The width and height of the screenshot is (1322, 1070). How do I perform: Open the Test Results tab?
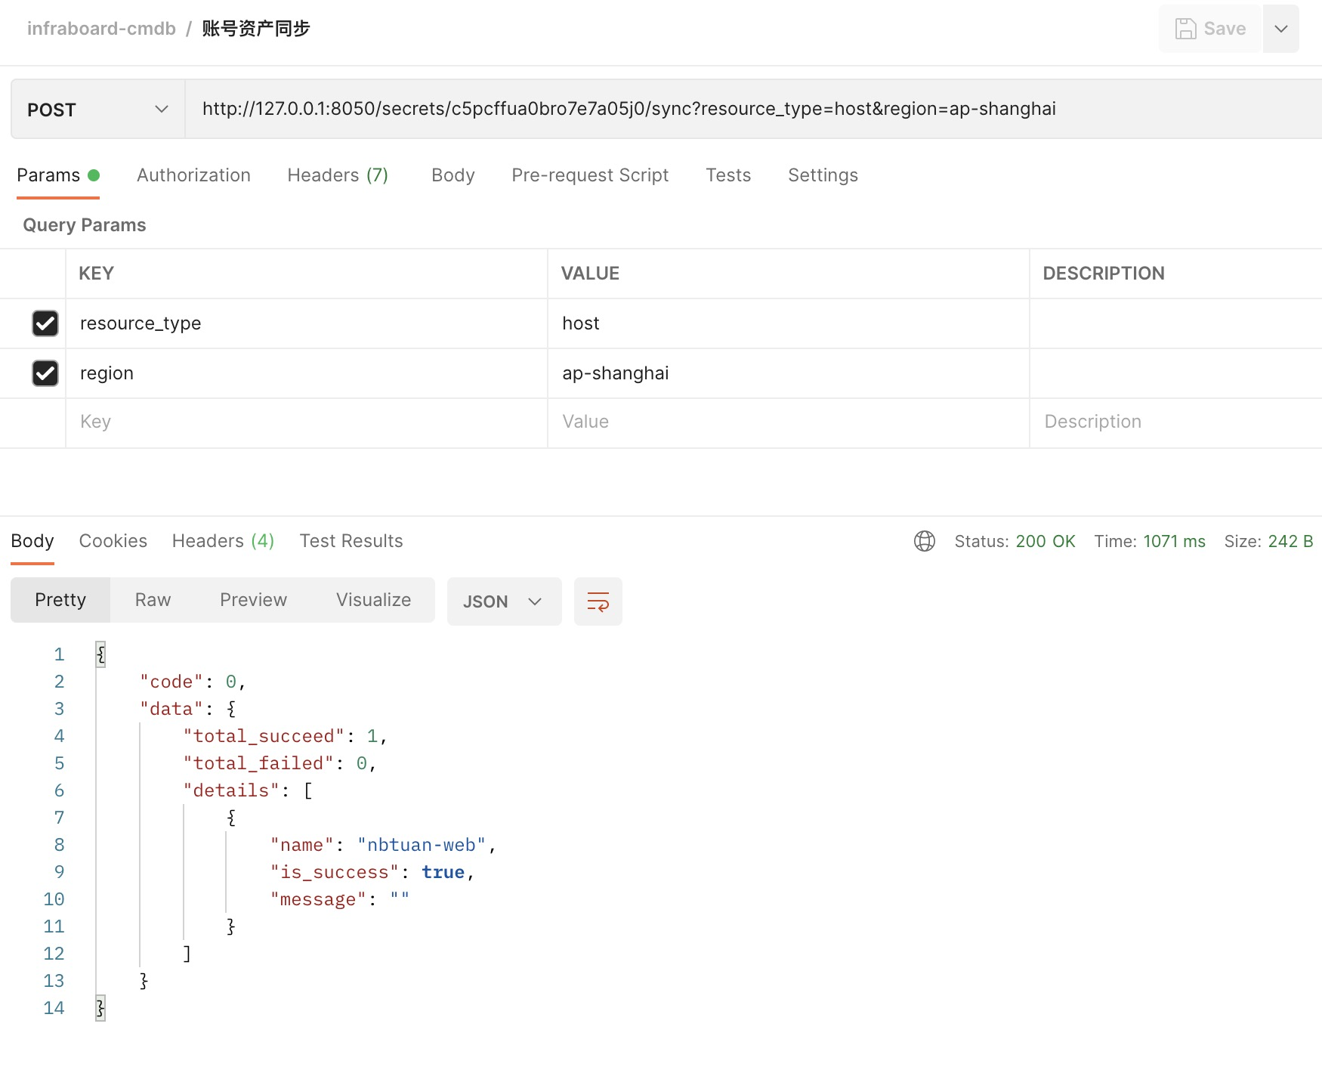click(351, 541)
